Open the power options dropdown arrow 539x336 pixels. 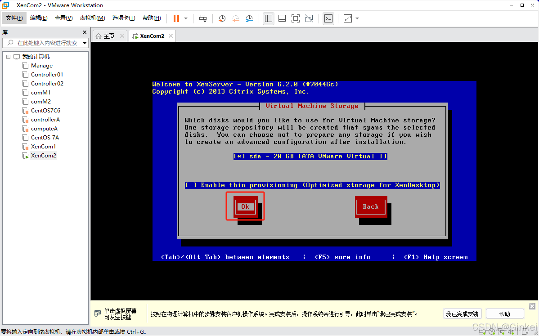[x=186, y=18]
